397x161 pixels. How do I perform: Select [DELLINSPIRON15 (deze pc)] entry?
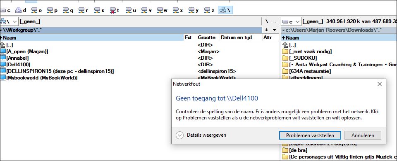60,71
